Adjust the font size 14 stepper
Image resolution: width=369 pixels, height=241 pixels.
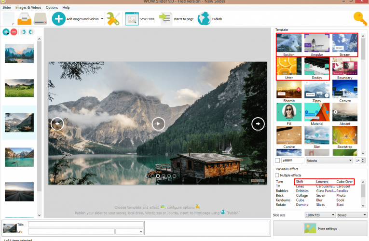(363, 161)
